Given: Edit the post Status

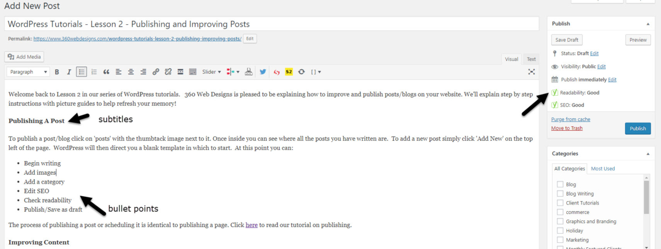Looking at the screenshot, I should pyautogui.click(x=594, y=53).
